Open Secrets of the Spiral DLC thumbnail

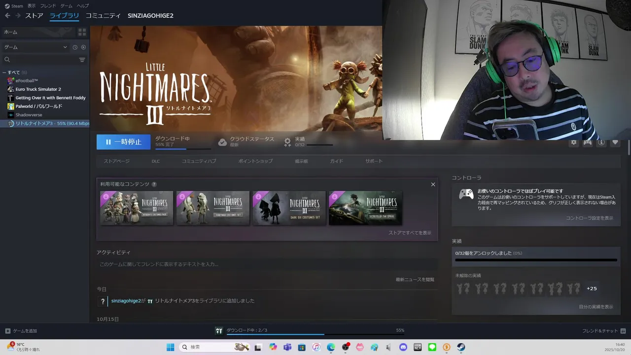point(365,208)
